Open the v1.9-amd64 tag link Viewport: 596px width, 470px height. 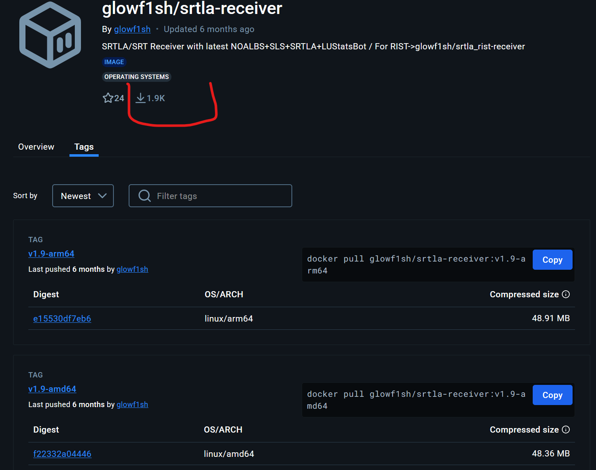pyautogui.click(x=52, y=389)
